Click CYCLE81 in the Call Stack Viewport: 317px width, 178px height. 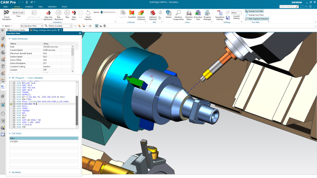click(x=44, y=142)
